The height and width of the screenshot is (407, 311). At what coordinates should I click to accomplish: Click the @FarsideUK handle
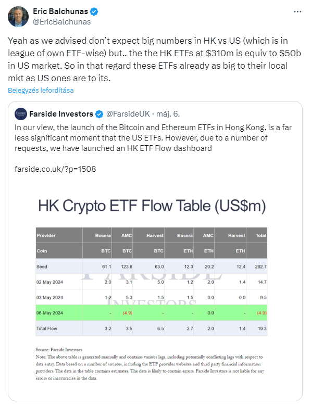[128, 114]
